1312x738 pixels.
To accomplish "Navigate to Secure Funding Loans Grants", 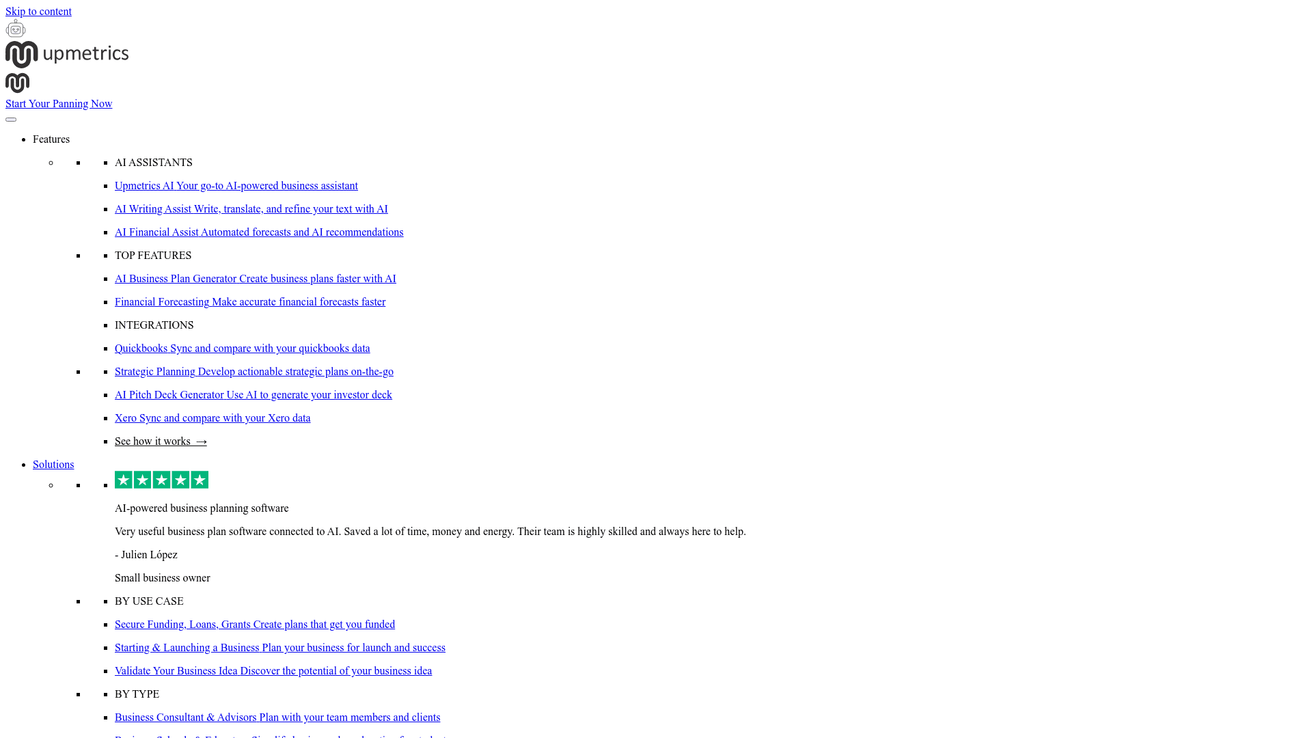I will pos(255,624).
